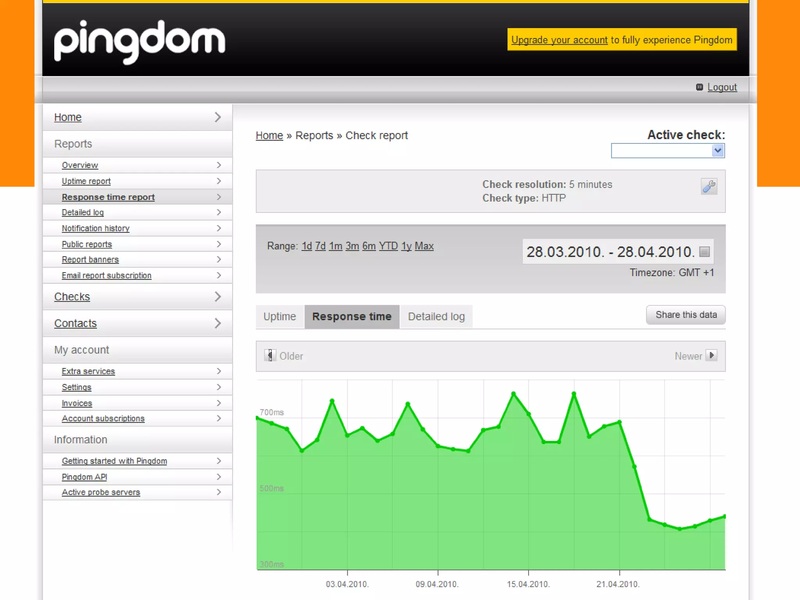Click Newer to view later data
The height and width of the screenshot is (600, 800).
(x=688, y=356)
